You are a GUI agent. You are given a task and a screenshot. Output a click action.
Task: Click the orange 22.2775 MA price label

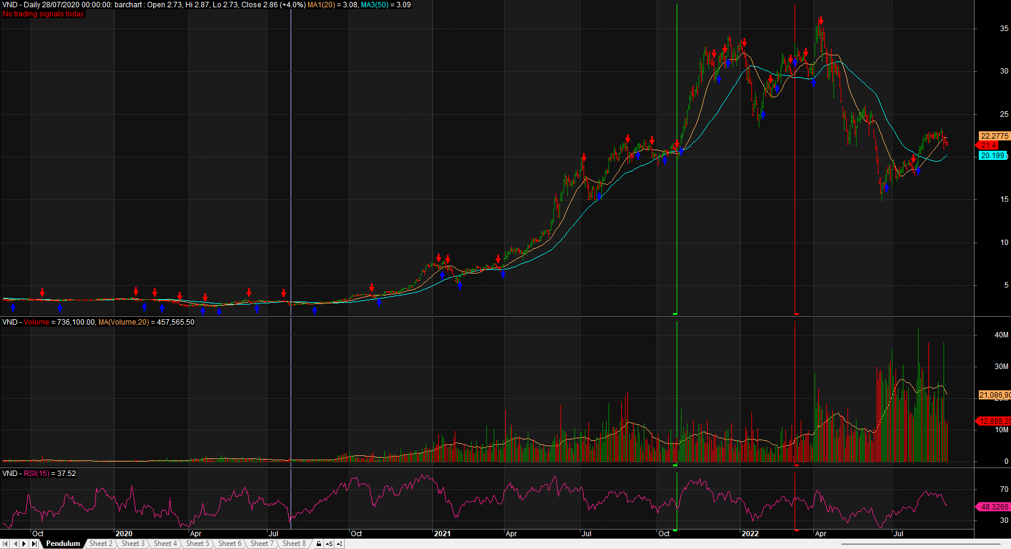(x=994, y=136)
